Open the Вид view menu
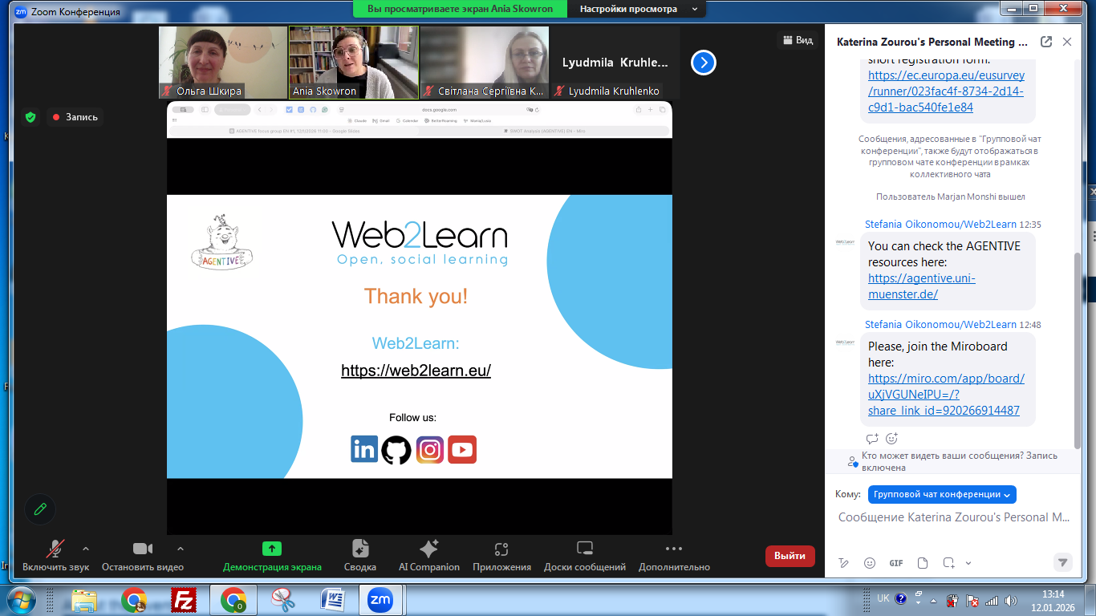 pyautogui.click(x=797, y=40)
